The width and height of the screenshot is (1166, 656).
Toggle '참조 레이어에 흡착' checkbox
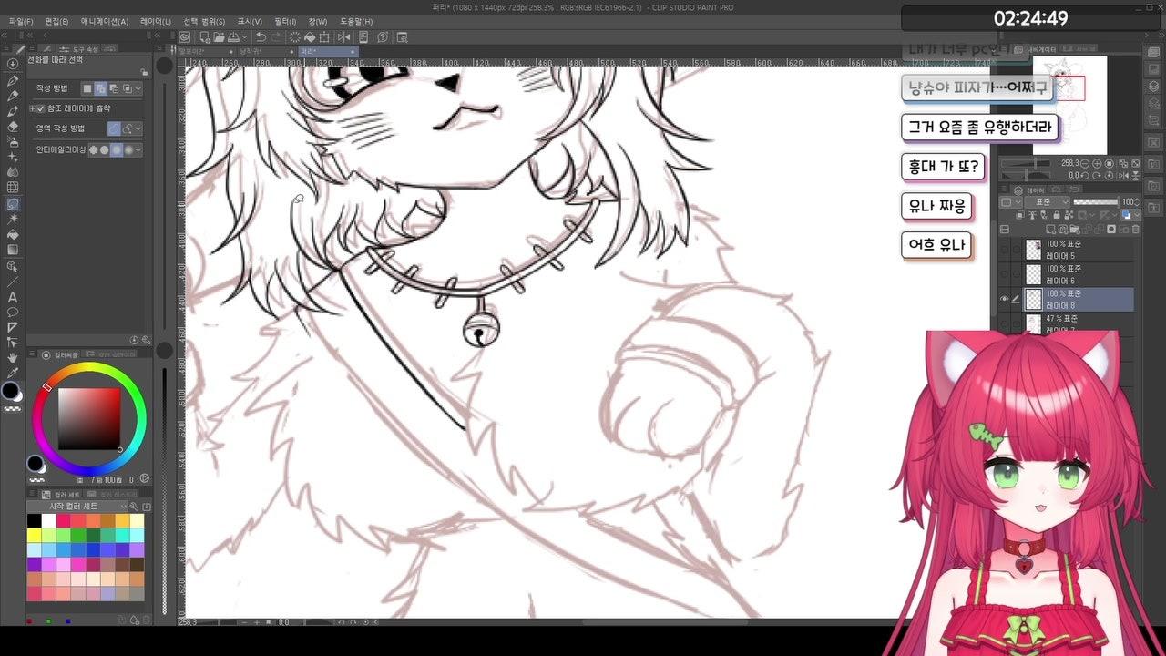(40, 108)
